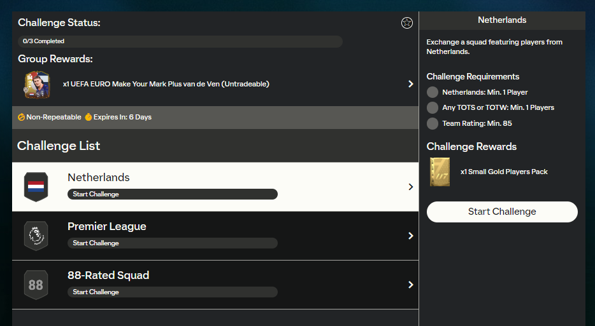Click the Challenge List heading
Image resolution: width=595 pixels, height=326 pixels.
click(x=59, y=146)
